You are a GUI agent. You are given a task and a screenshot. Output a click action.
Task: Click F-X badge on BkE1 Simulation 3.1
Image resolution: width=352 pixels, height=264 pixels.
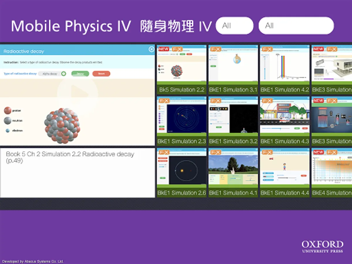click(216, 49)
